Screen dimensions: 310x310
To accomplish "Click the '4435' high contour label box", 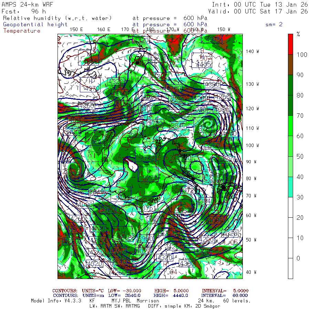I will [x=202, y=64].
